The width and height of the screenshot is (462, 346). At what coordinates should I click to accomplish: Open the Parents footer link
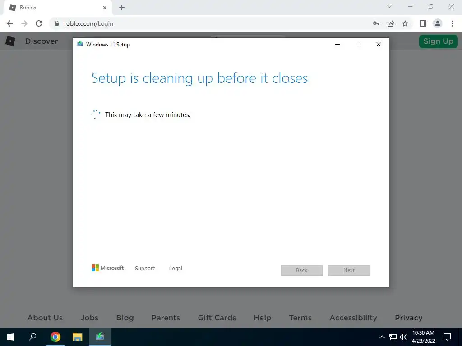point(166,318)
